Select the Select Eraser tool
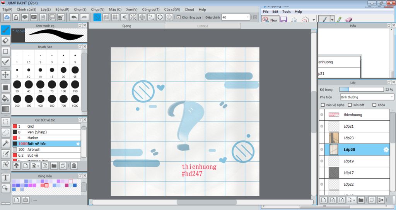Image resolution: width=396 pixels, height=210 pixels. pos(5,164)
